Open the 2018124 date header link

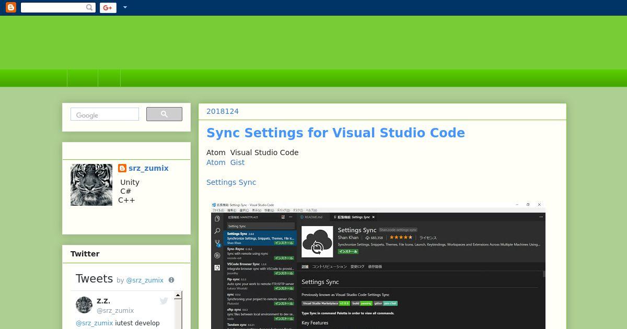(223, 111)
